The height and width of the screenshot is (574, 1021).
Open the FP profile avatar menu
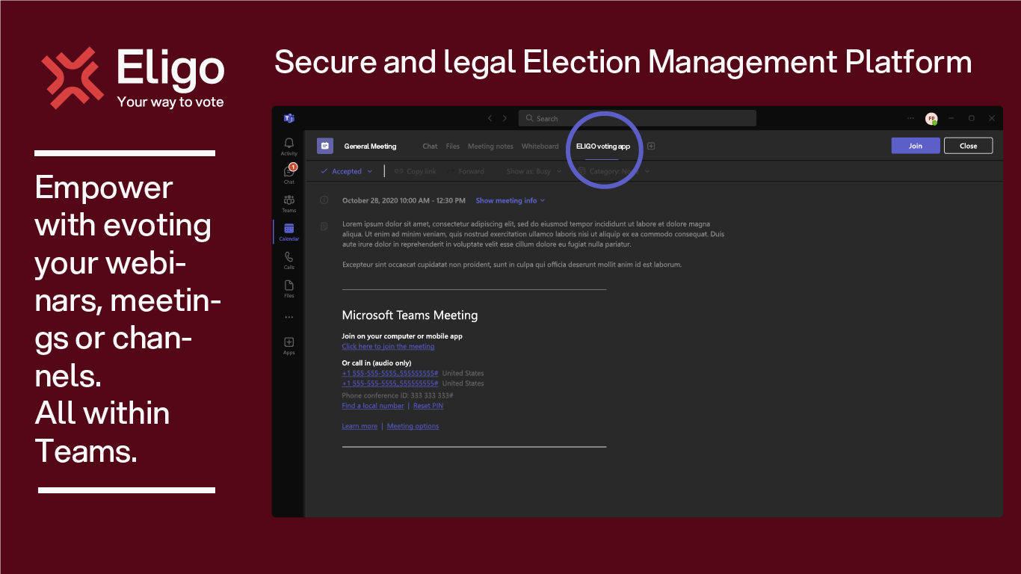pos(931,118)
